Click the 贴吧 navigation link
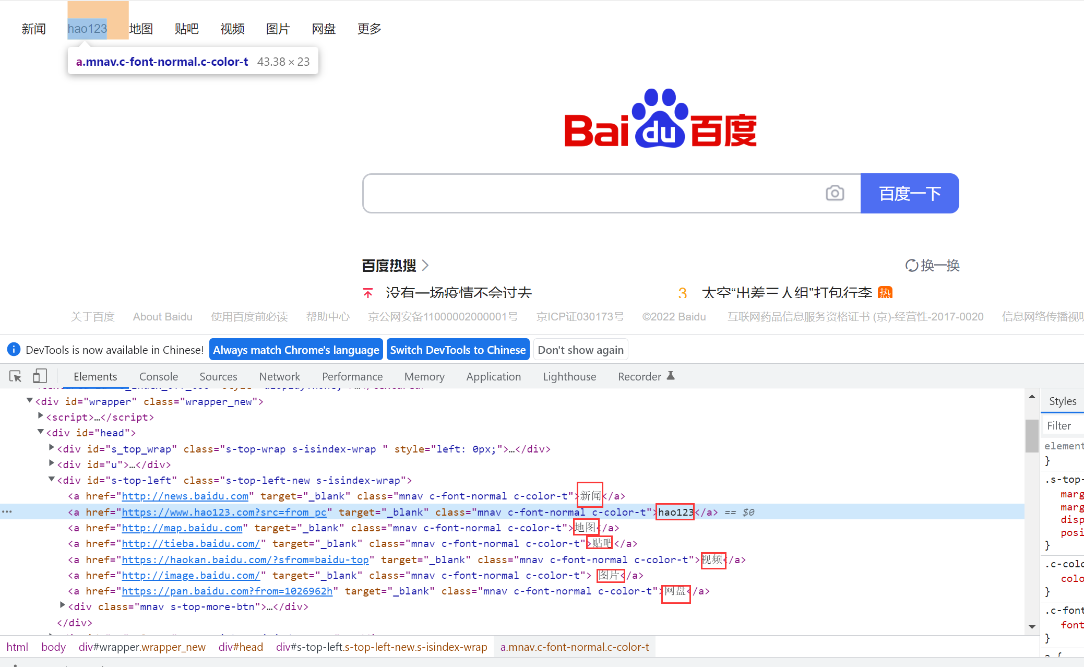 187,29
